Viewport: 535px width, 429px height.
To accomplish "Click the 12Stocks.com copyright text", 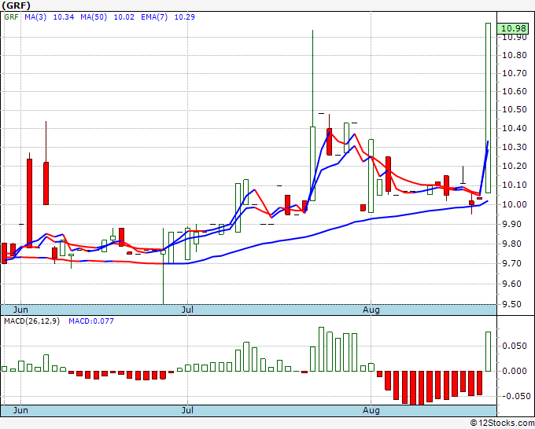I will click(x=502, y=423).
